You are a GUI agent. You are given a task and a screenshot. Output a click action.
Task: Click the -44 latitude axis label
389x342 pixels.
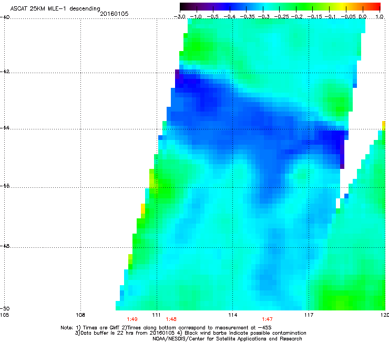coord(5,128)
